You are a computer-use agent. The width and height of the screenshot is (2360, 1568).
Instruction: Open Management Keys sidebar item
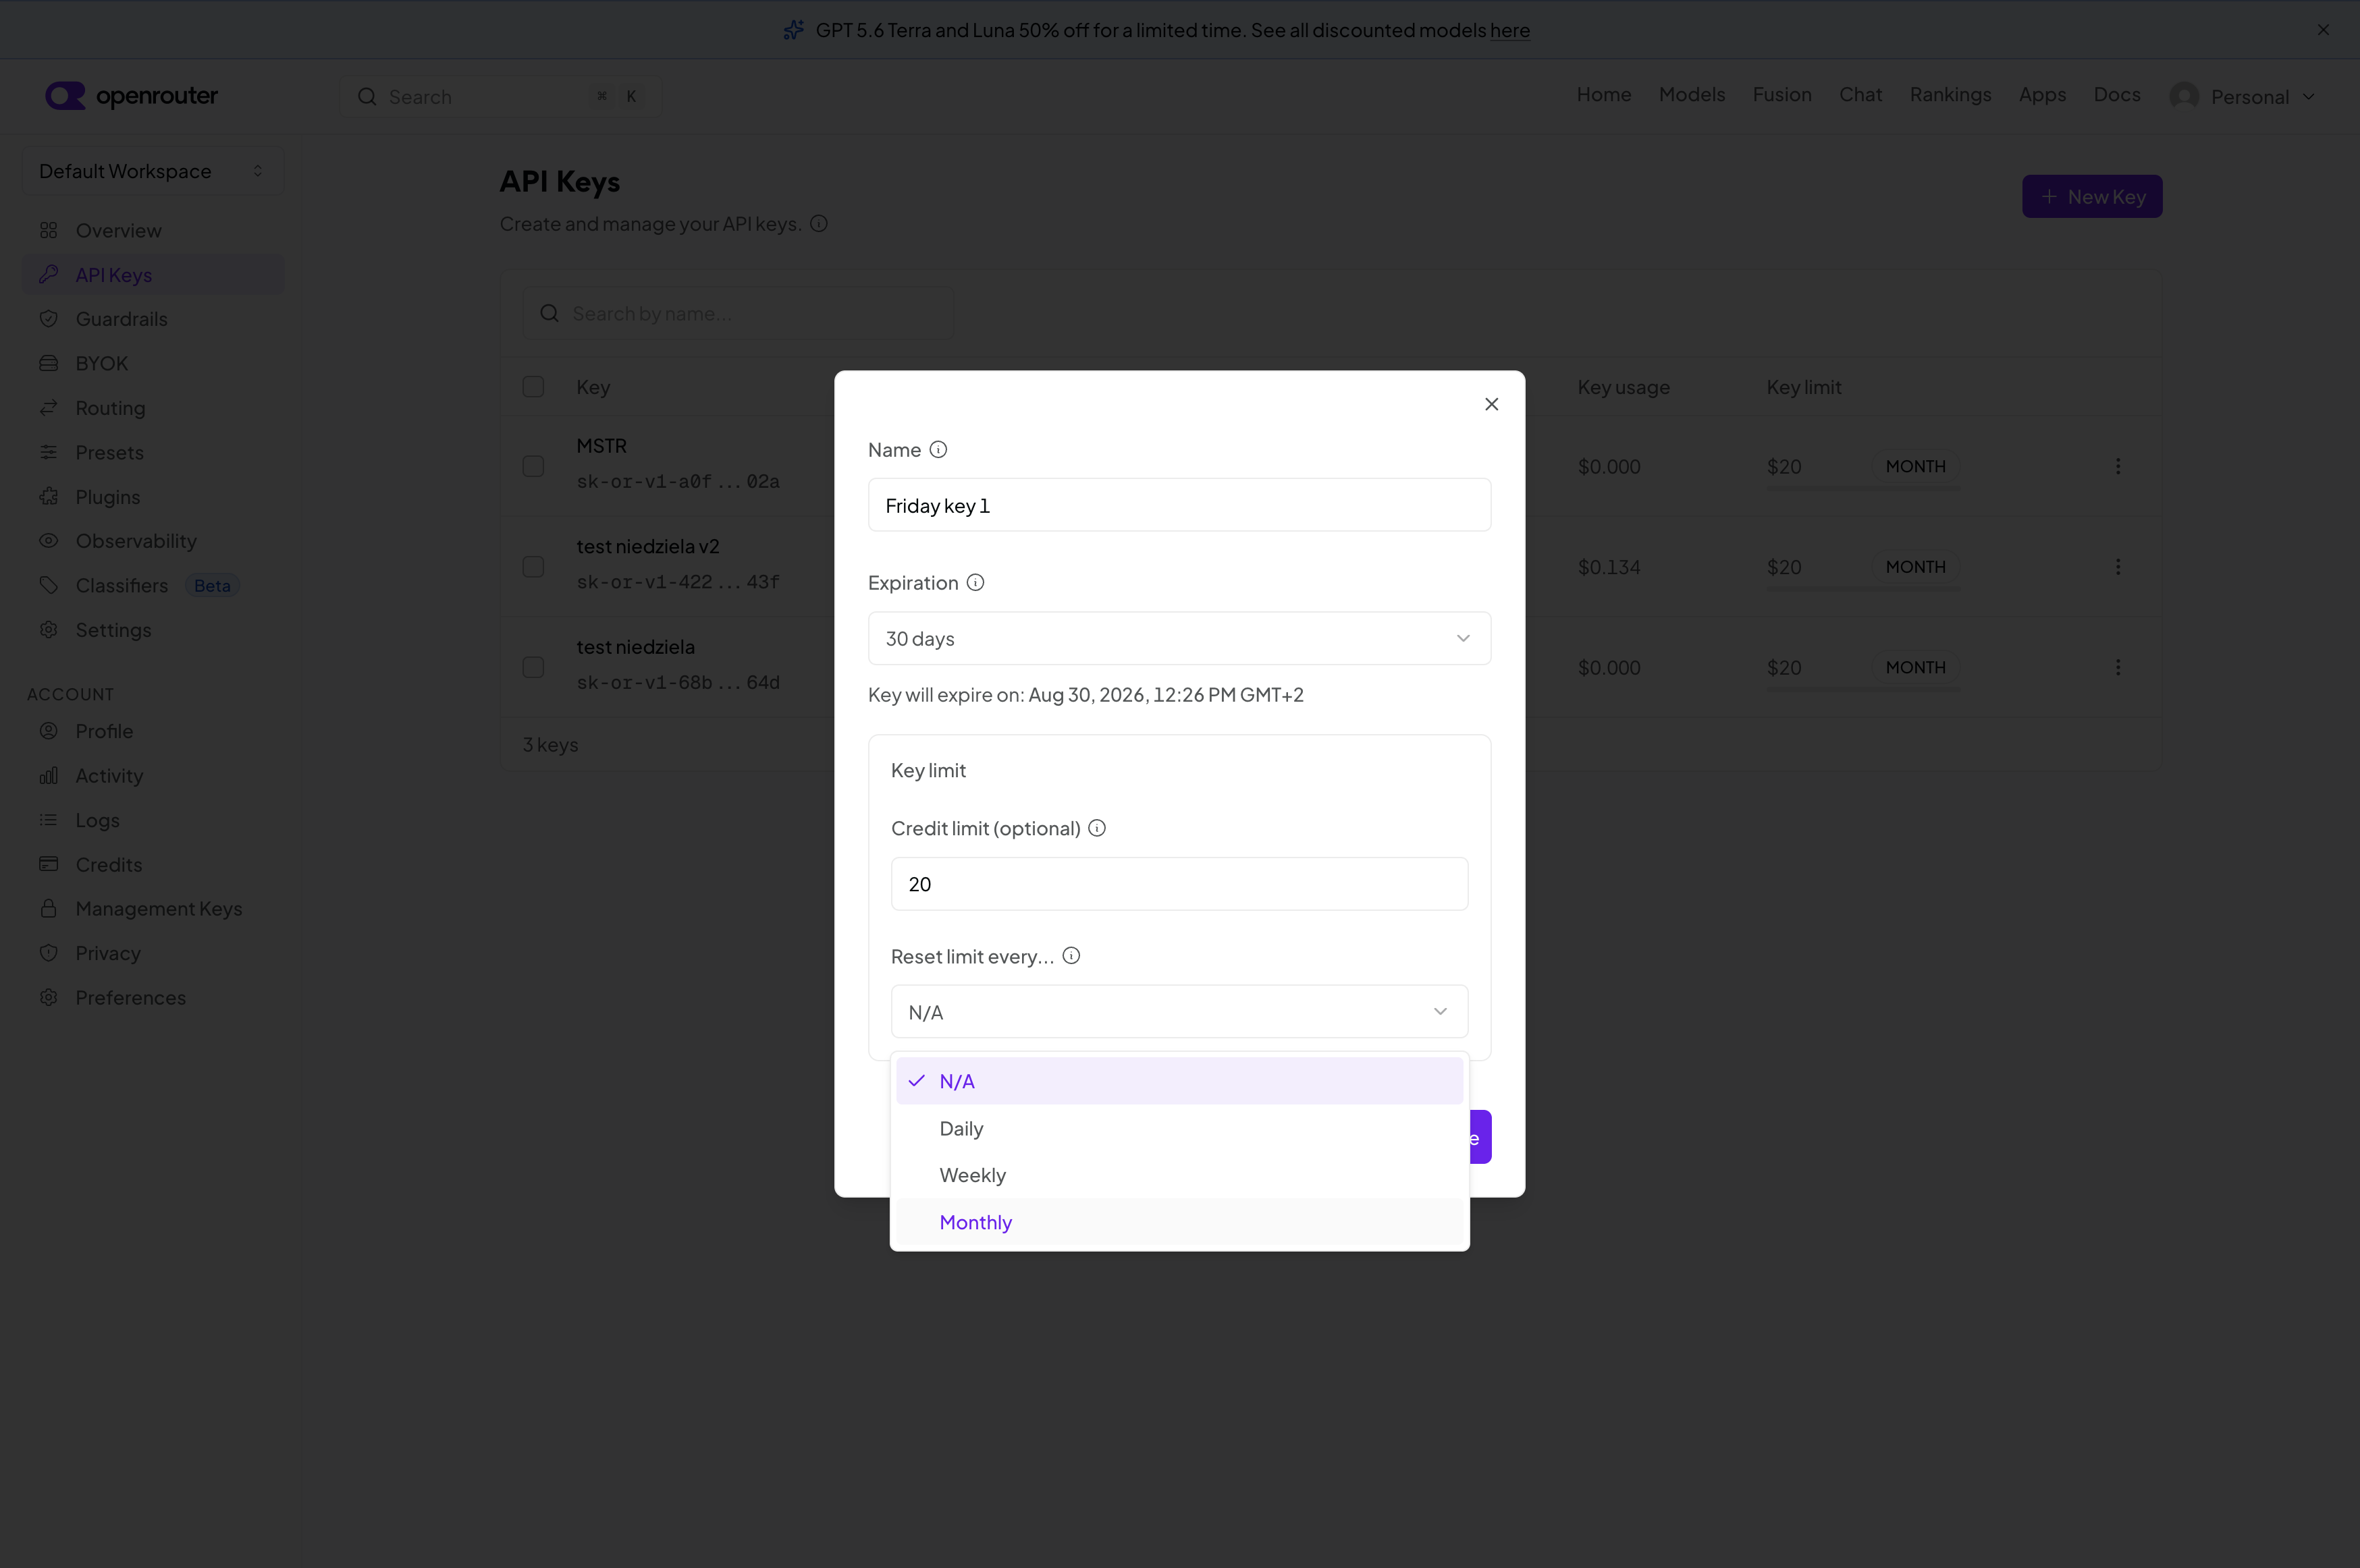click(153, 909)
